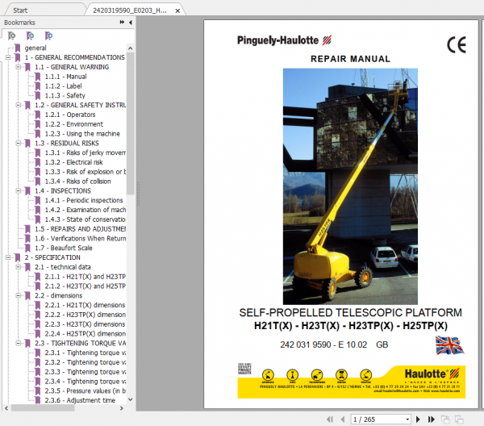Collapse the '2 - SPECIFICATION' node
Viewport: 484px width, 426px height.
[x=8, y=257]
